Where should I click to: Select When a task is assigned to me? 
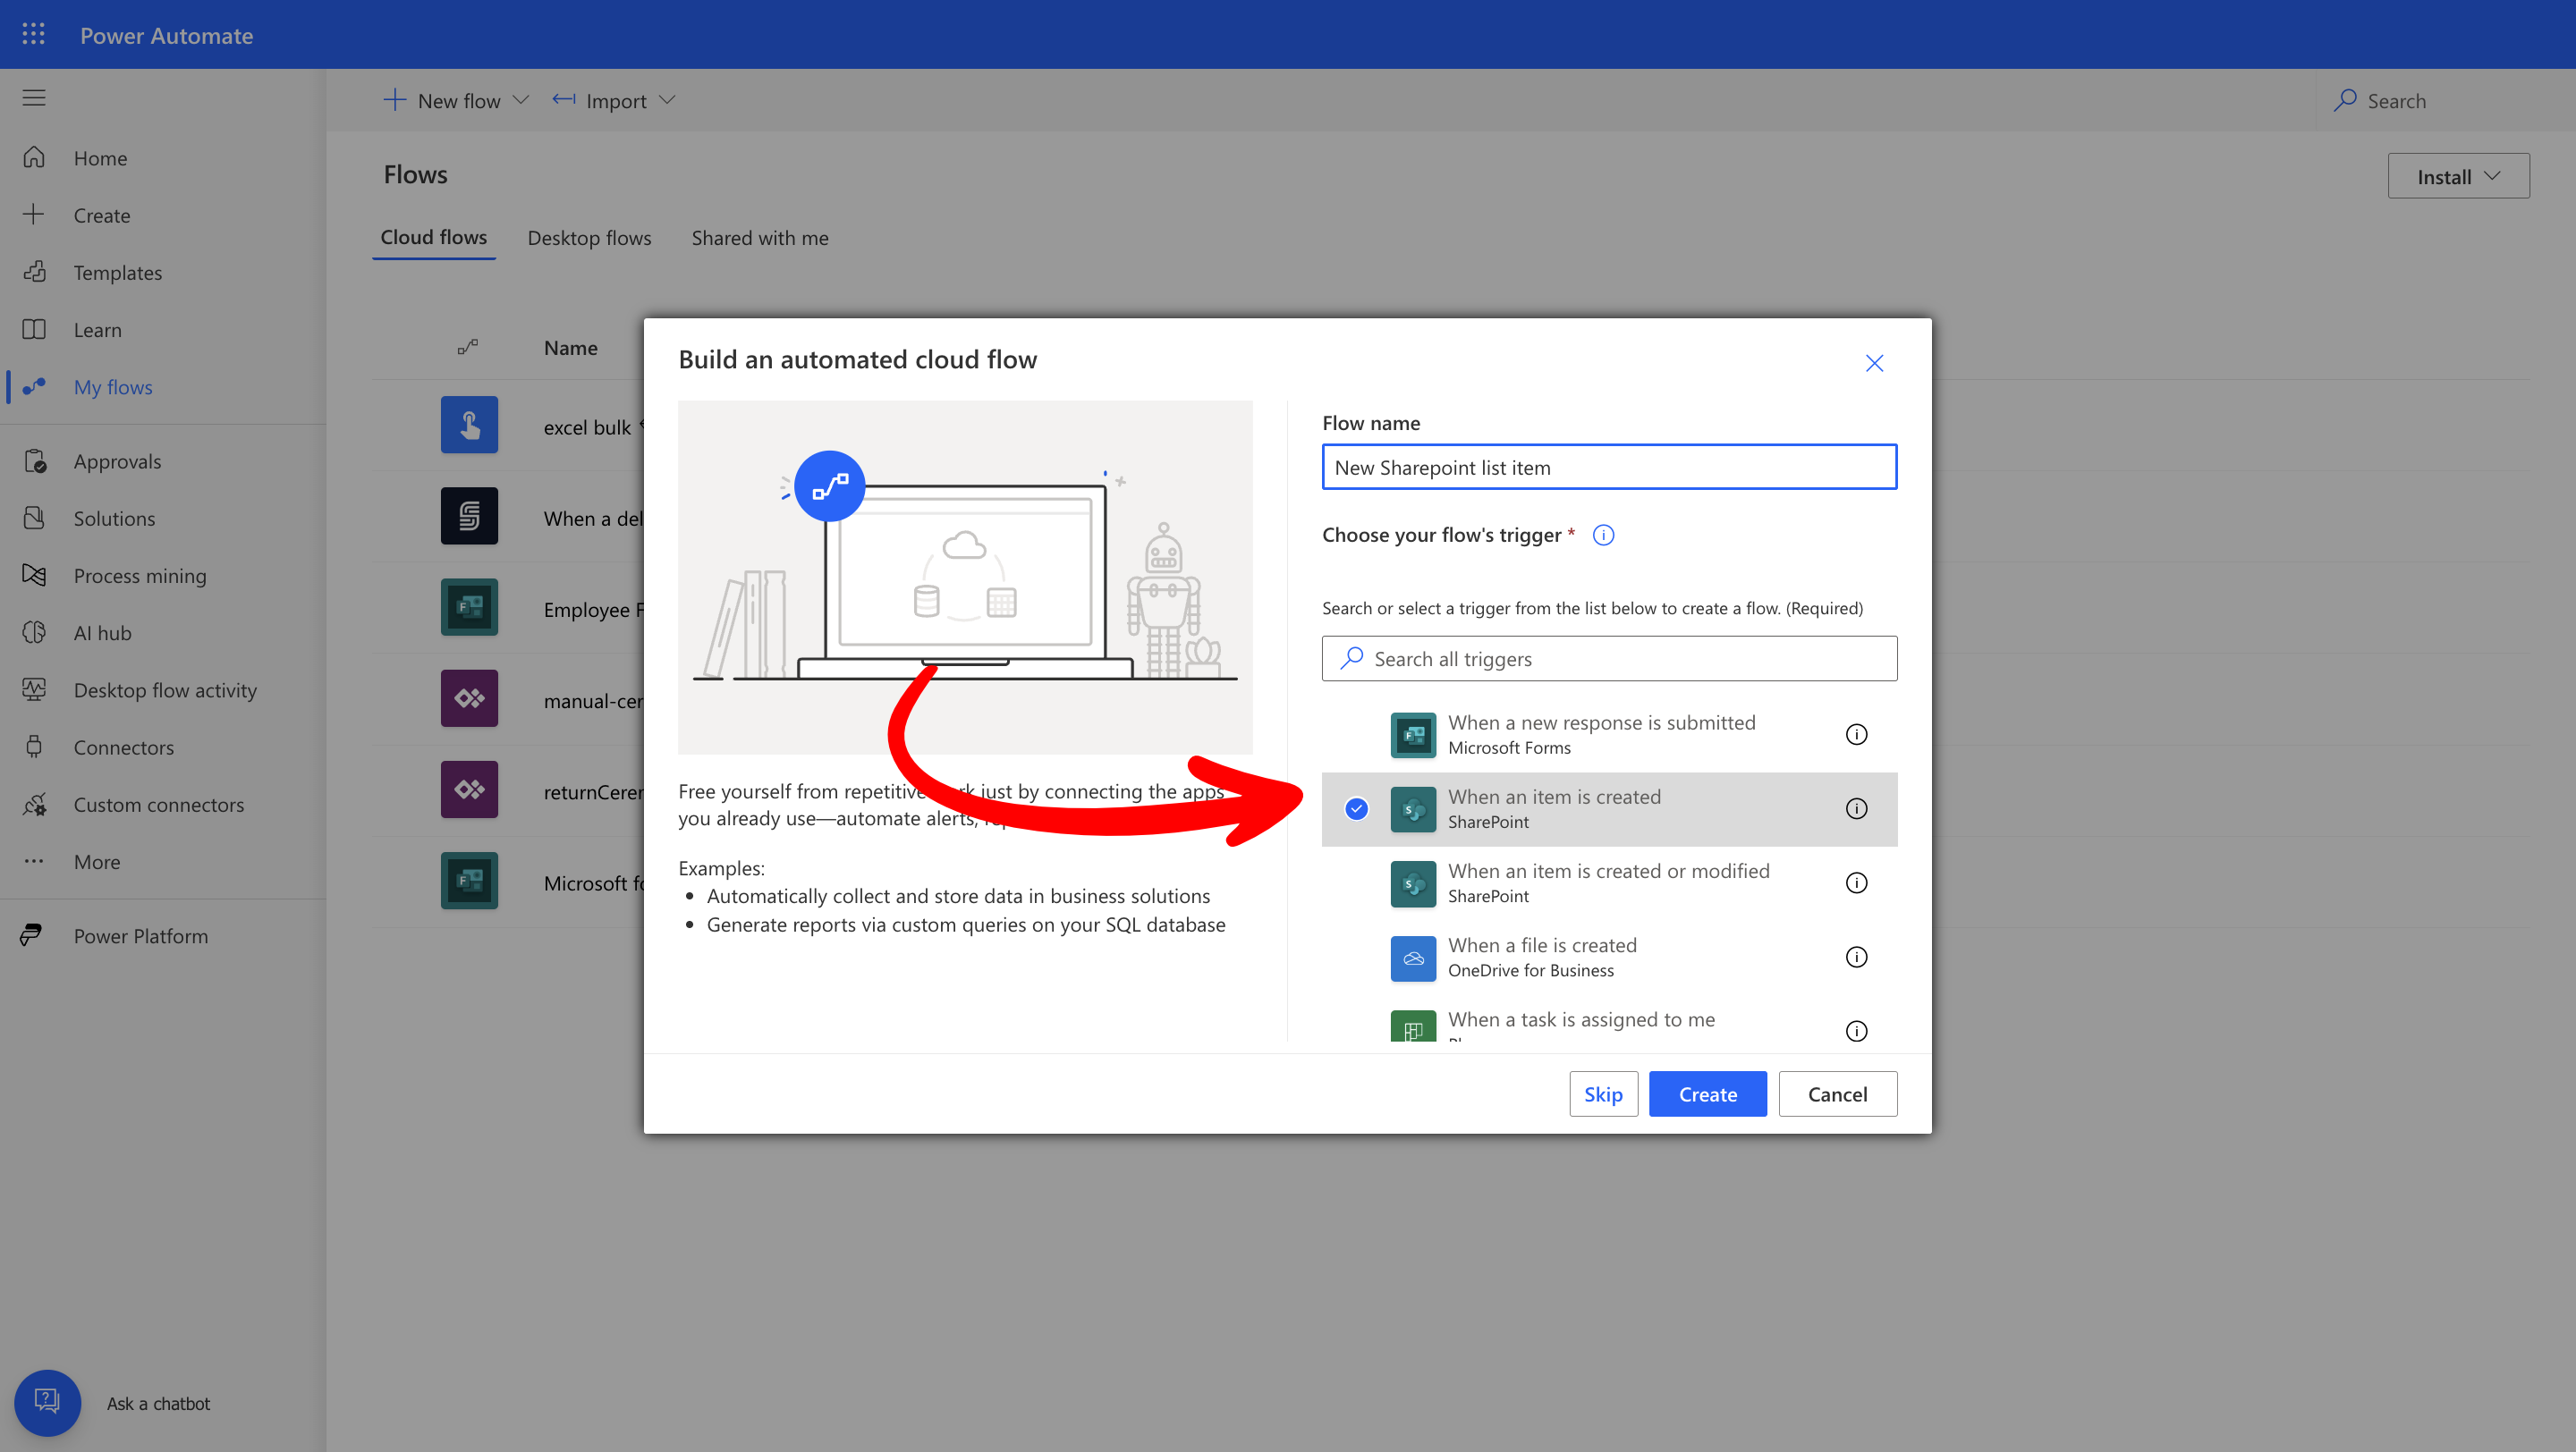[1580, 1020]
